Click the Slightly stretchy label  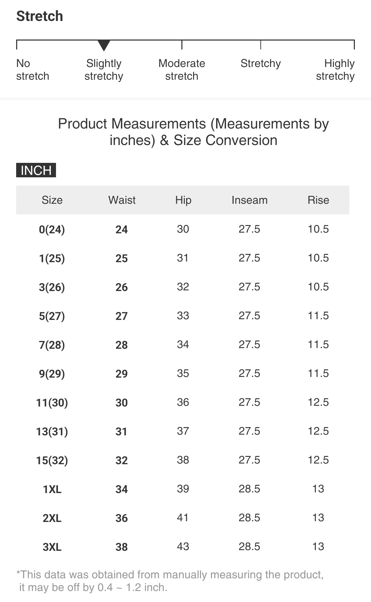(x=104, y=69)
